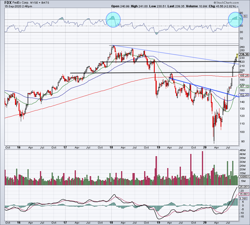The height and width of the screenshot is (225, 250).
Task: Select the 15-Sep-2020 2:48pm timestamp
Action: point(18,6)
